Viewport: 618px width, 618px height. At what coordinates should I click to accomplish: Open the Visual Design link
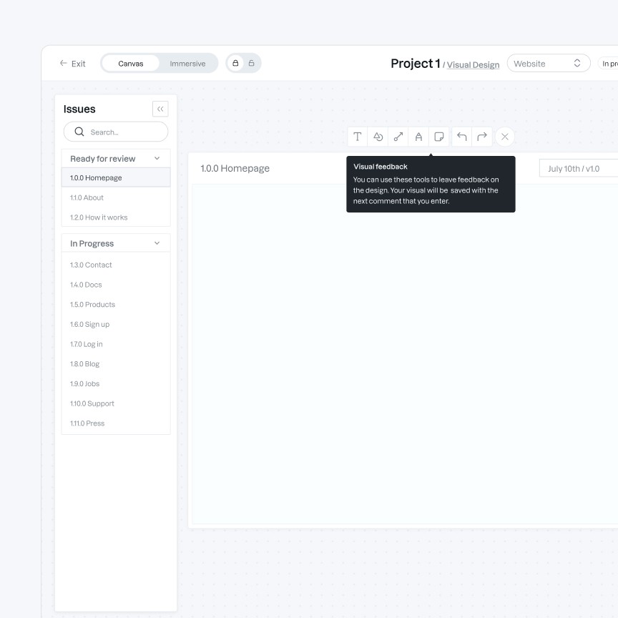point(473,65)
